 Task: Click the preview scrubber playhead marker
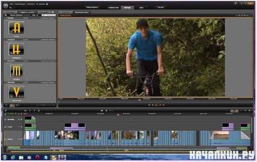point(140,100)
